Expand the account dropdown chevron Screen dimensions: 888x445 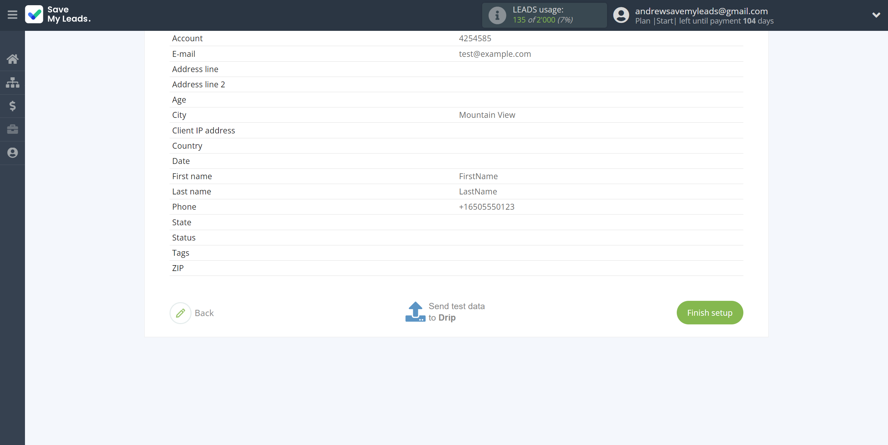pyautogui.click(x=876, y=15)
